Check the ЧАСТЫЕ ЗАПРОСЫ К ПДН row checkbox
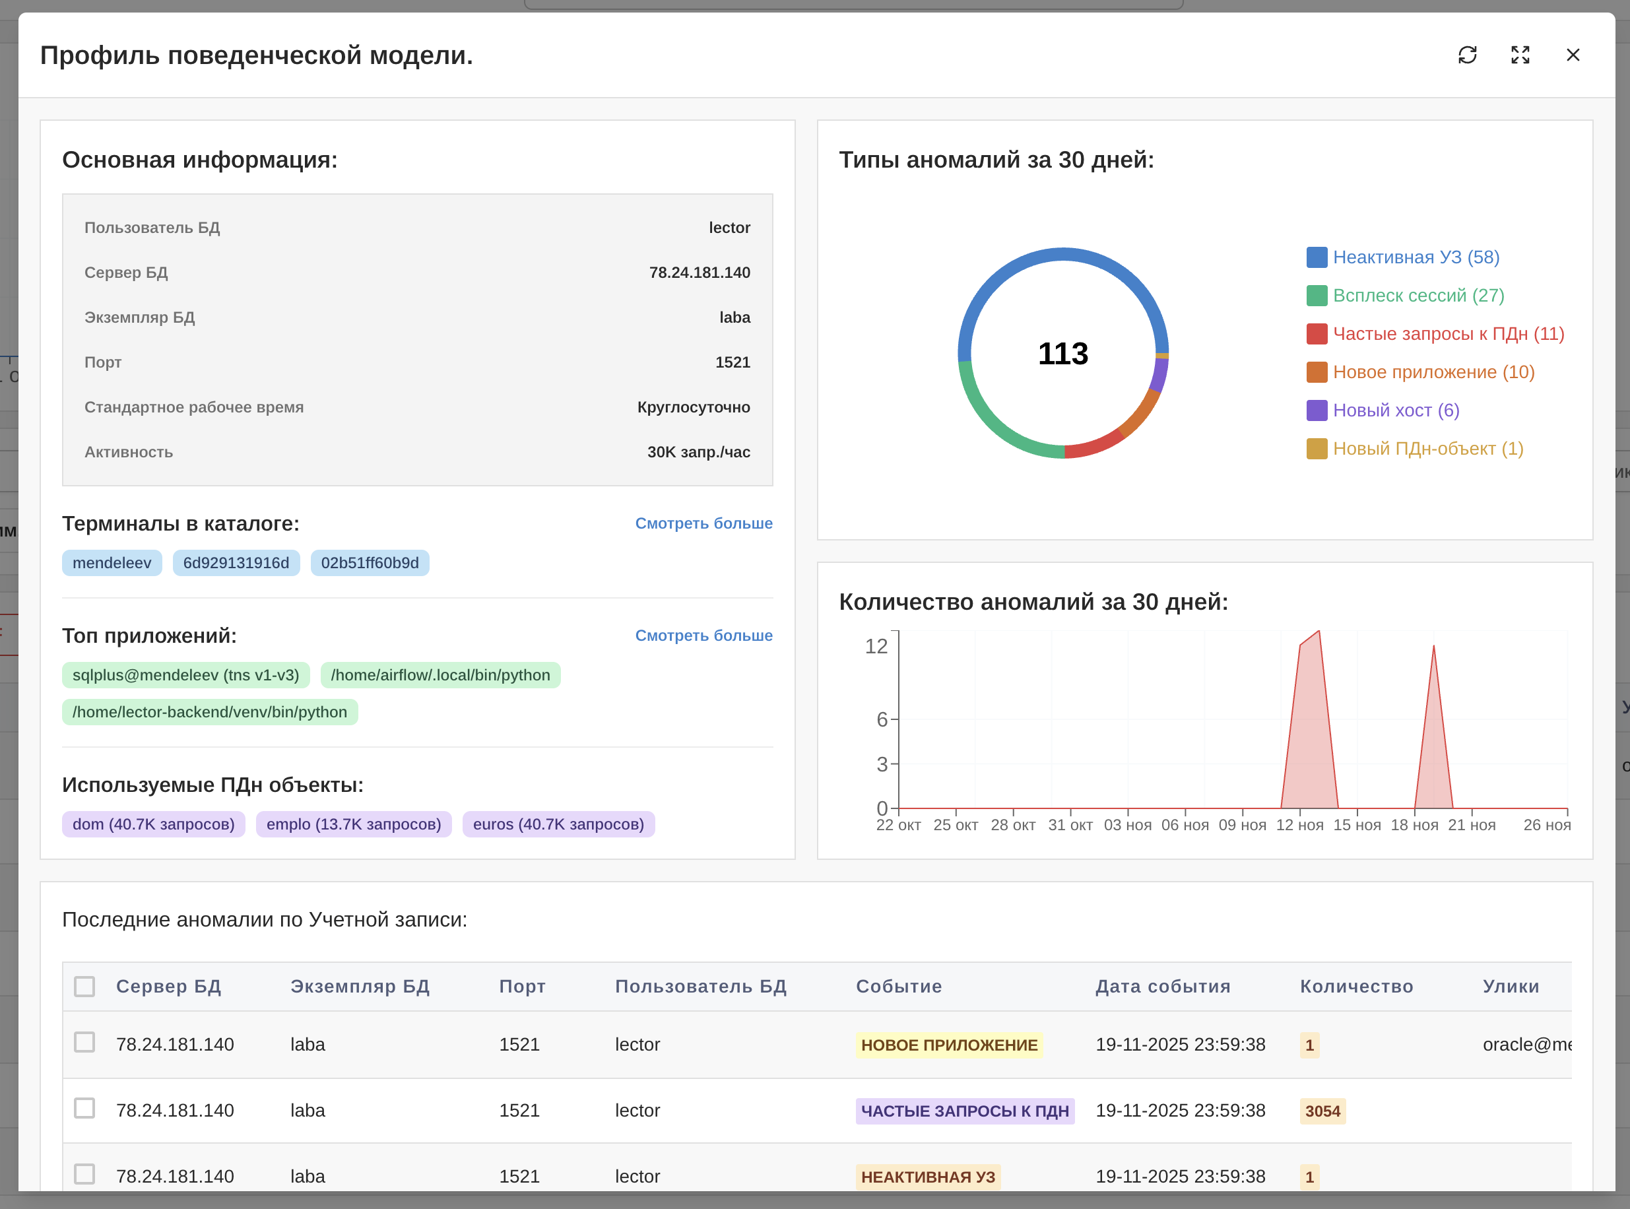Screen dimensions: 1630x1209 (x=85, y=1108)
